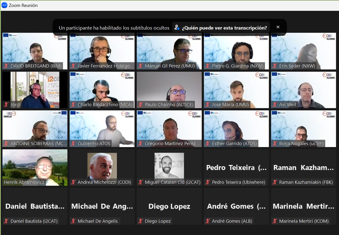Click muted mic icon of Jordi
This screenshot has height=235, width=339.
pos(6,105)
